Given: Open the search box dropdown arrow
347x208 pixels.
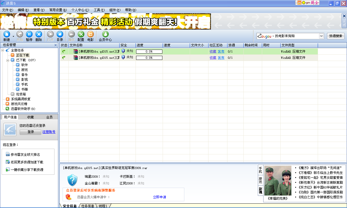Looking at the screenshot, I should pos(322,36).
